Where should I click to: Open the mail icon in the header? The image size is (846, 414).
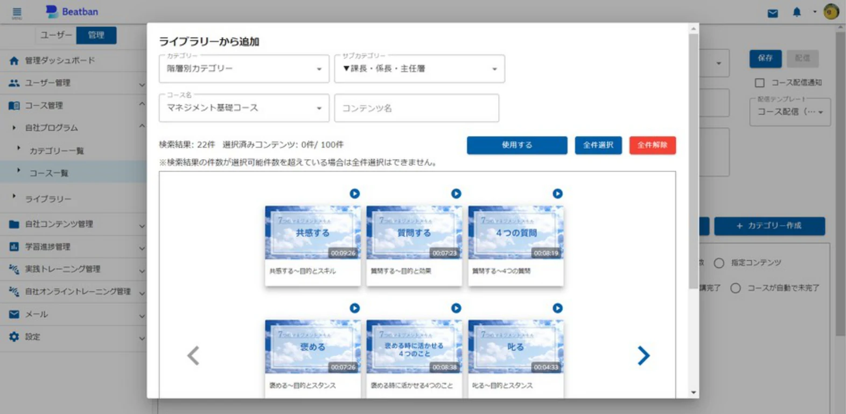click(773, 13)
